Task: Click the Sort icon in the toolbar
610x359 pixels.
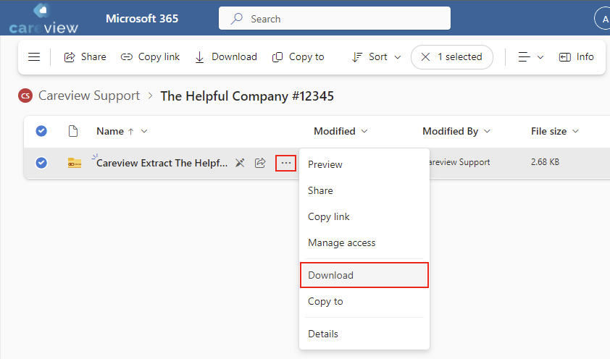Action: click(357, 57)
